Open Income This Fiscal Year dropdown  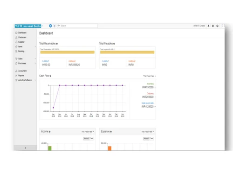click(88, 132)
